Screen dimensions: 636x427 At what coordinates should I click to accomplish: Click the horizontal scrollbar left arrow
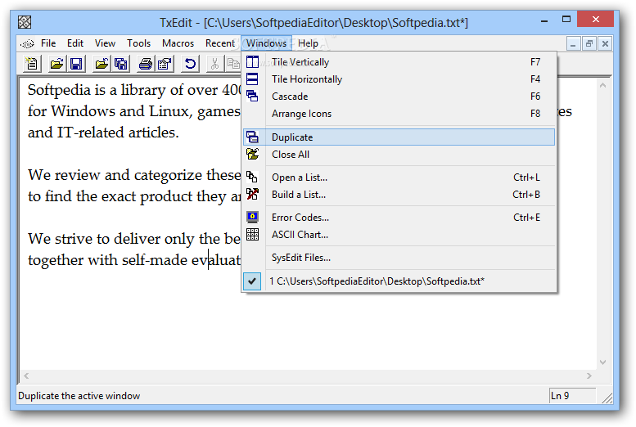(x=26, y=376)
